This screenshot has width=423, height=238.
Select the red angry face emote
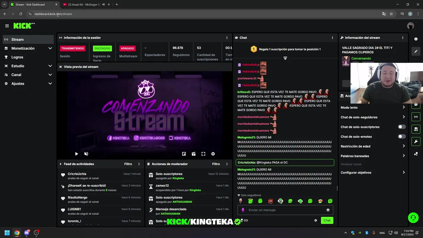[270, 201]
